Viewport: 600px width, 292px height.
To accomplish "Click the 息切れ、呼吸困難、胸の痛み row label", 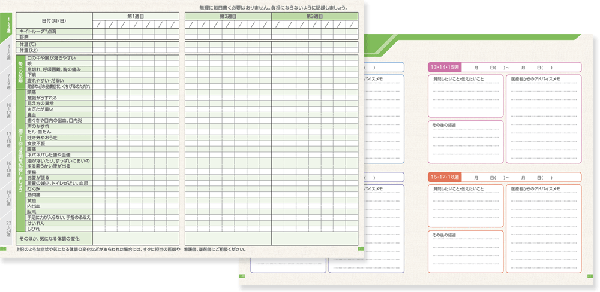I will coord(59,69).
